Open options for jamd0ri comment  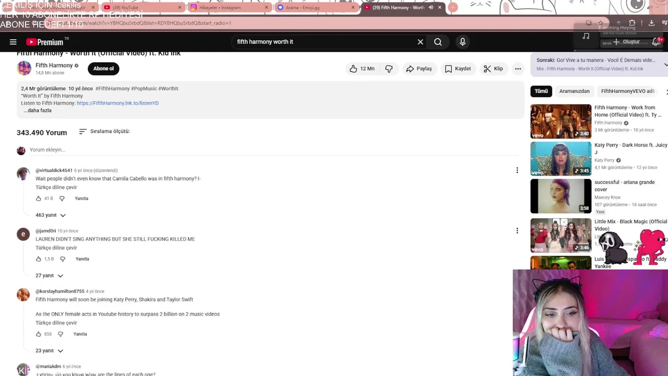coord(517,231)
